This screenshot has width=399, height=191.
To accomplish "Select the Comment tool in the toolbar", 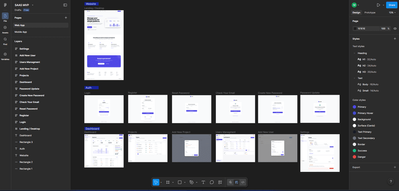I will [212, 182].
